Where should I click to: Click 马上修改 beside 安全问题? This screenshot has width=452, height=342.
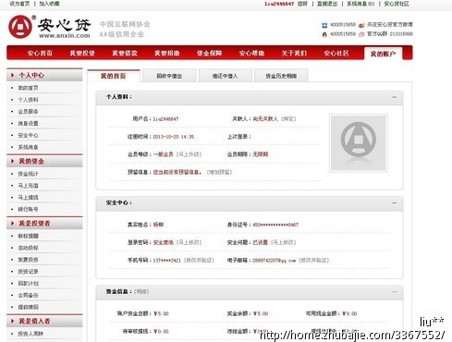283,242
